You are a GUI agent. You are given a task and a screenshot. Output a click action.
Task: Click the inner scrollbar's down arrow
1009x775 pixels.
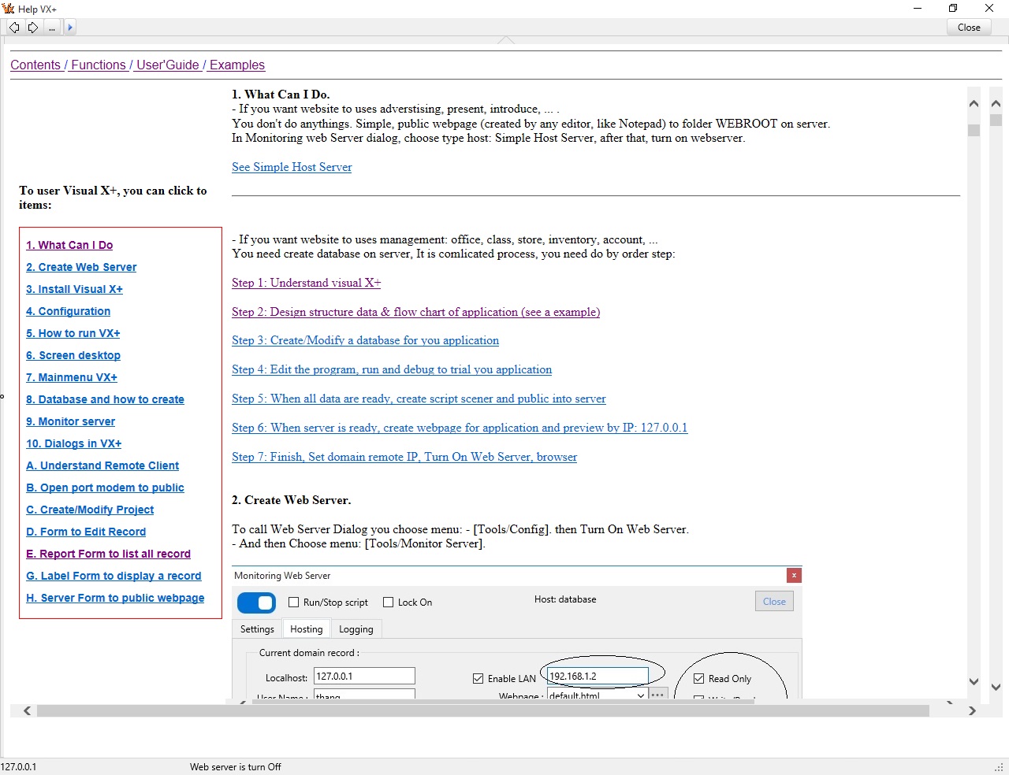974,681
